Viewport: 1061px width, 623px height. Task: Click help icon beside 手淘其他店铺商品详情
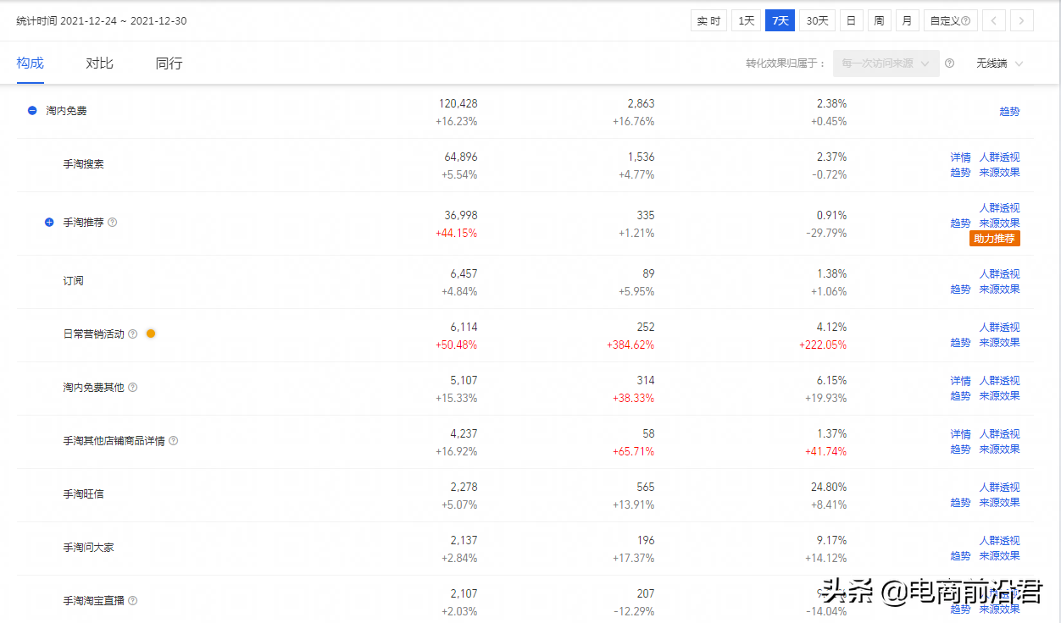pyautogui.click(x=173, y=441)
